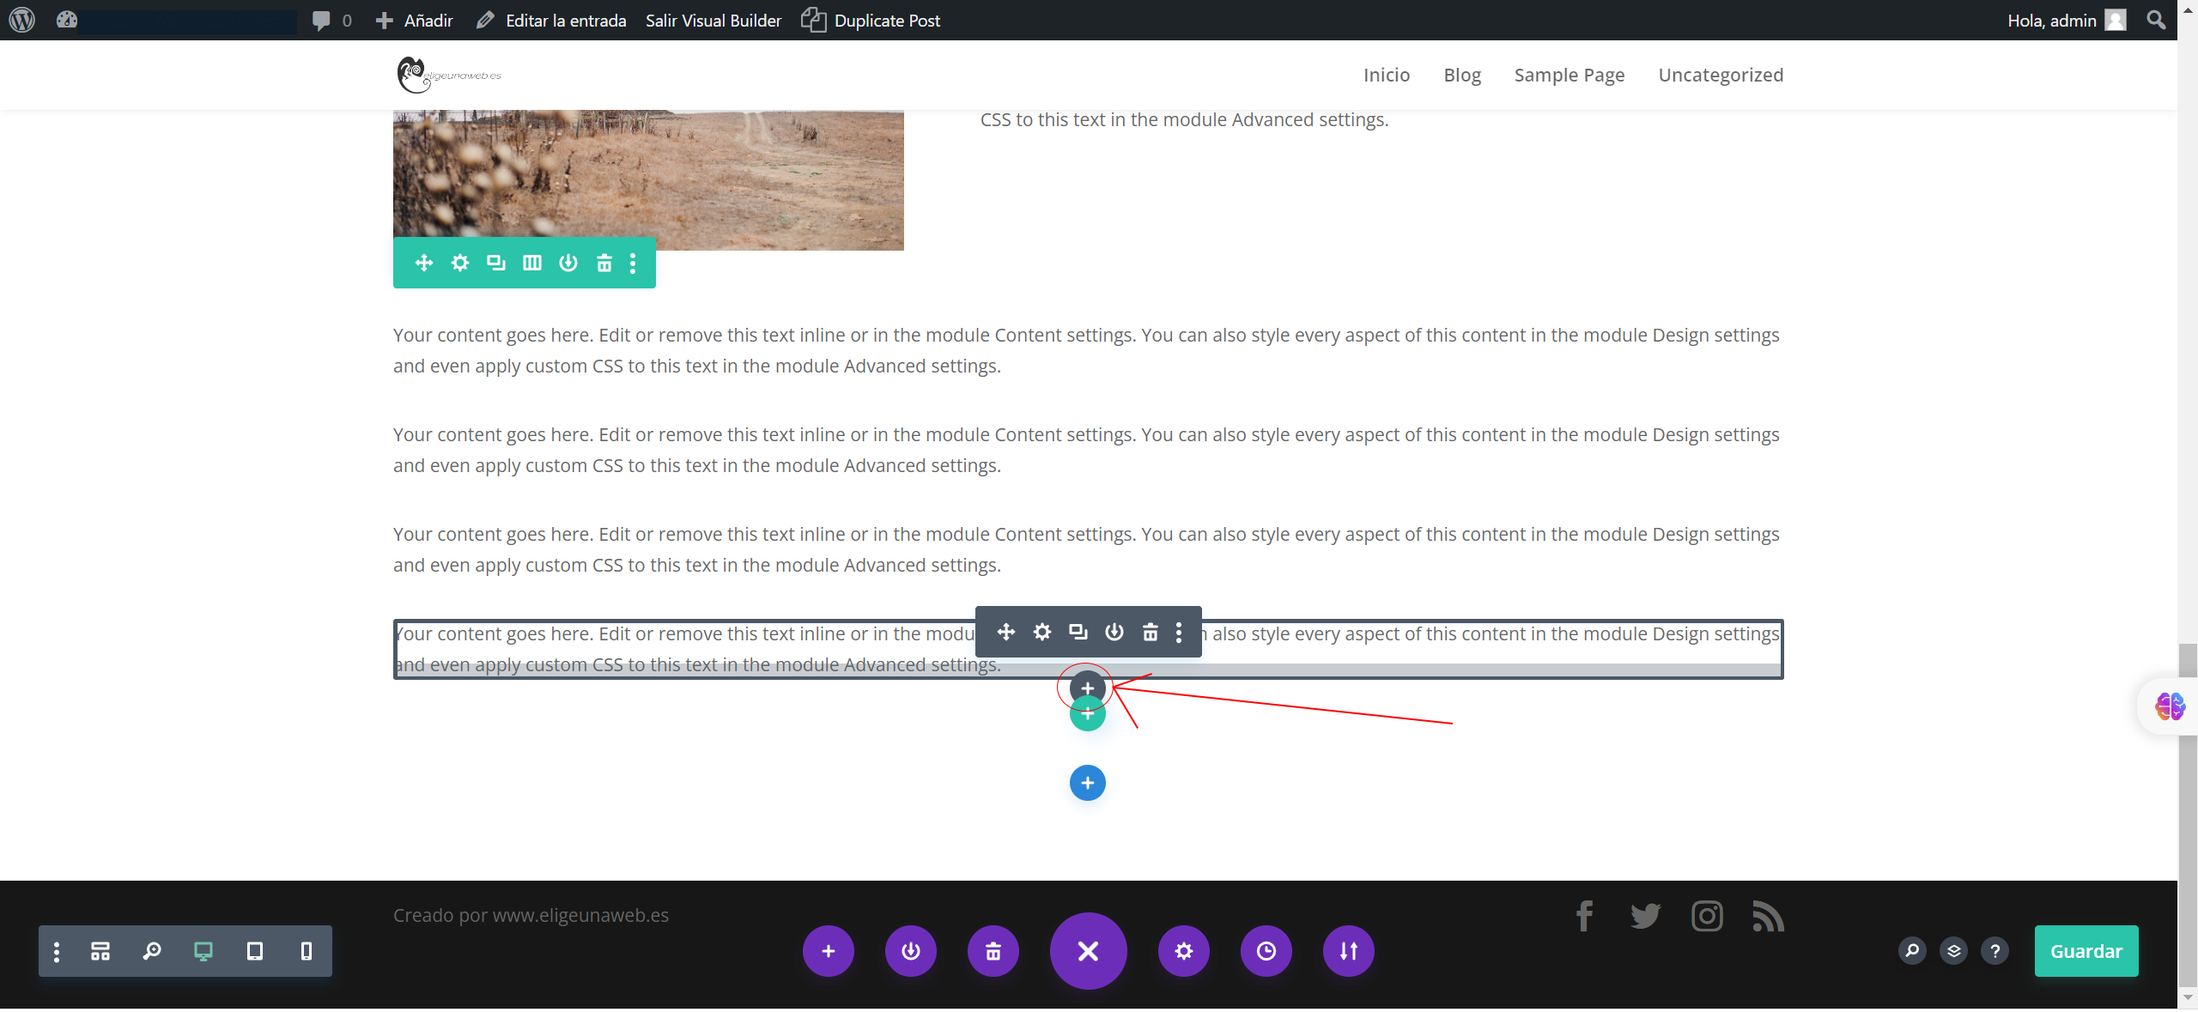Open editing history clock button
The width and height of the screenshot is (2198, 1012).
(1266, 951)
